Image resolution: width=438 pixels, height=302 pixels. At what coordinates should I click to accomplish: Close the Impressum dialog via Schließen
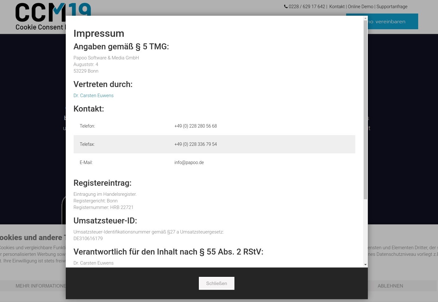(216, 283)
